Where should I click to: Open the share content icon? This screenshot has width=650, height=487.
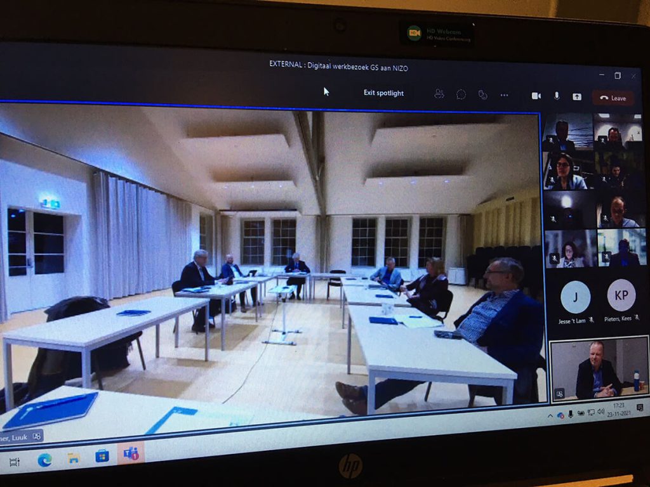tap(576, 95)
